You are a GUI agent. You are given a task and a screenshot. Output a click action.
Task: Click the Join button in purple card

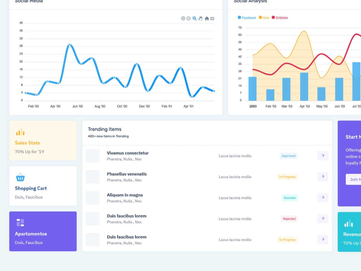353,179
